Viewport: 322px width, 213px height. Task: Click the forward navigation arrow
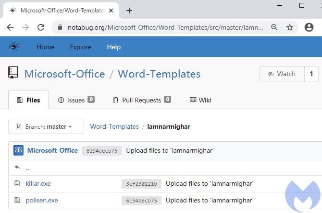pyautogui.click(x=25, y=27)
